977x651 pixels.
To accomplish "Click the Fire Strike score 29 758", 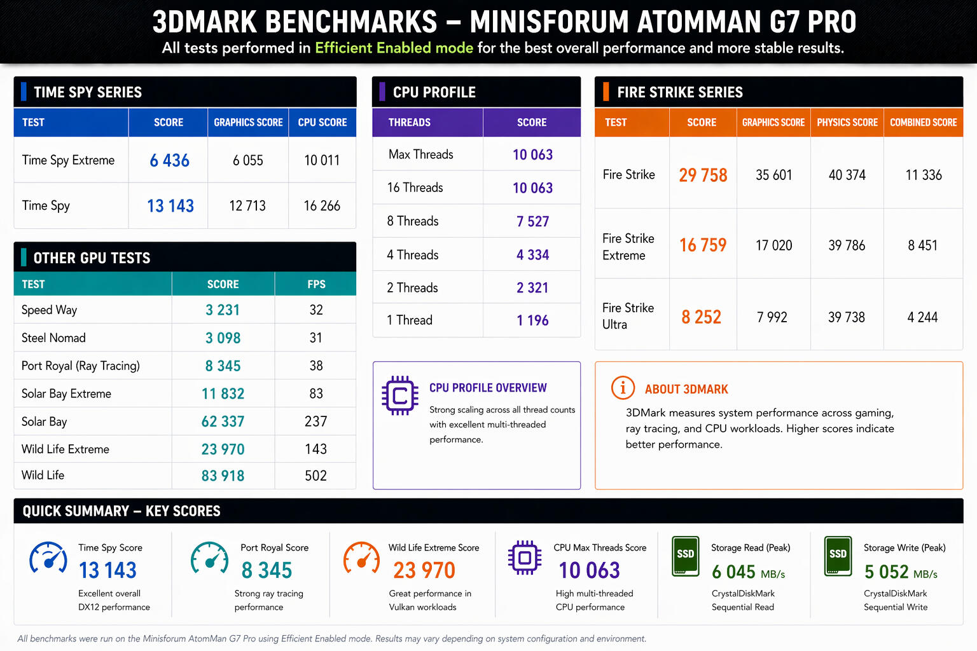I will [703, 175].
